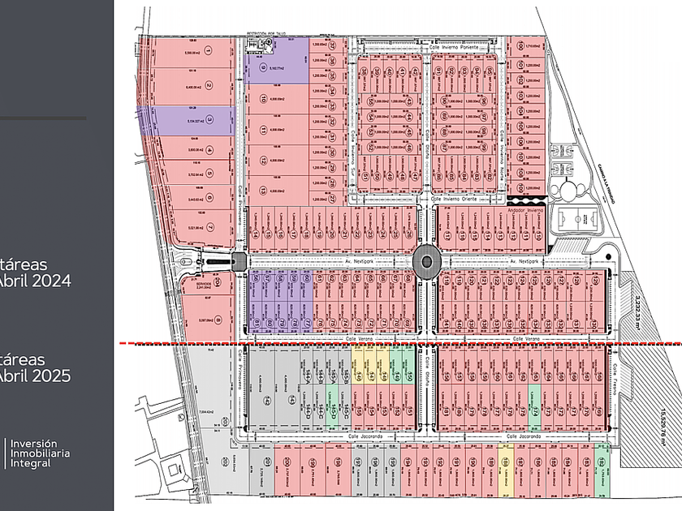
Task: Click the central roundabout on Av. Nextipark
Action: pyautogui.click(x=427, y=261)
